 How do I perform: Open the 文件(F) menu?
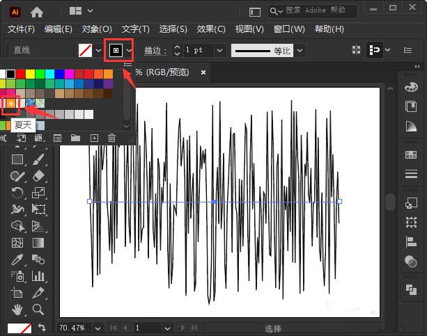(21, 29)
